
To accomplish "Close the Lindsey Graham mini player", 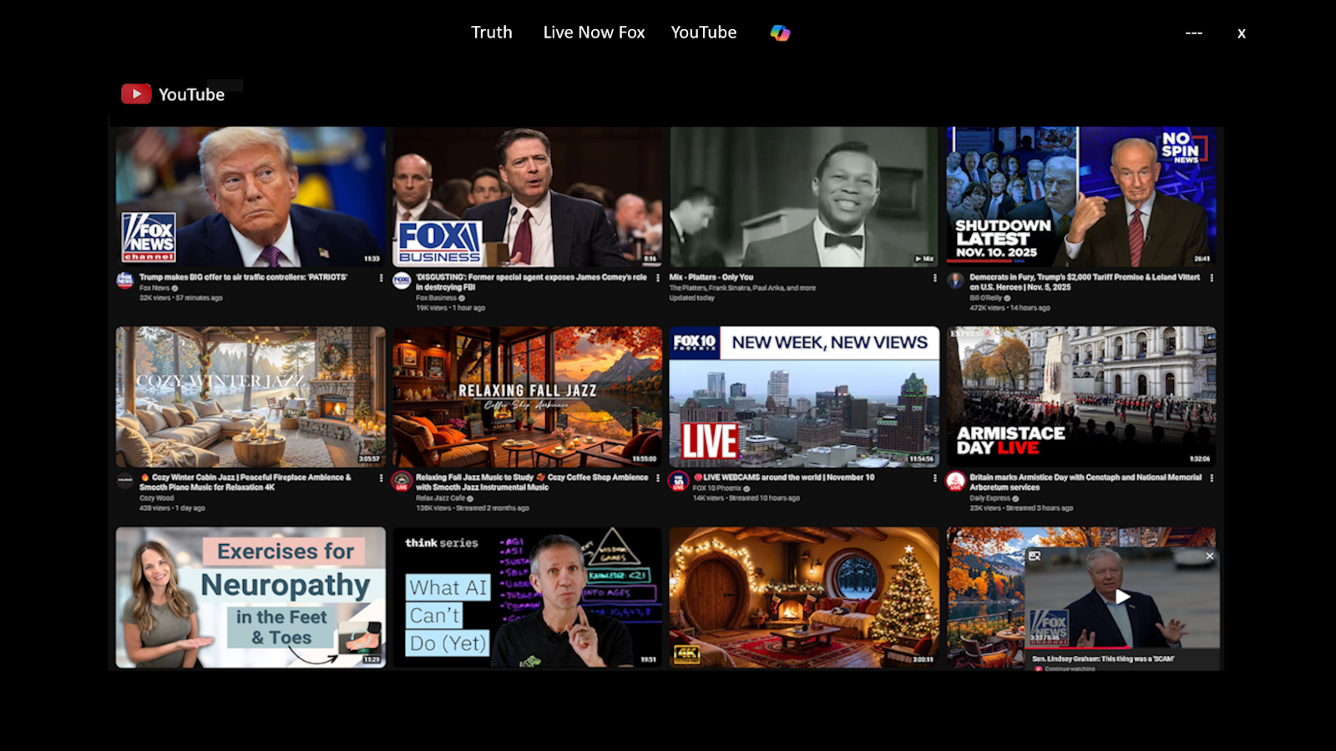I will [1210, 556].
